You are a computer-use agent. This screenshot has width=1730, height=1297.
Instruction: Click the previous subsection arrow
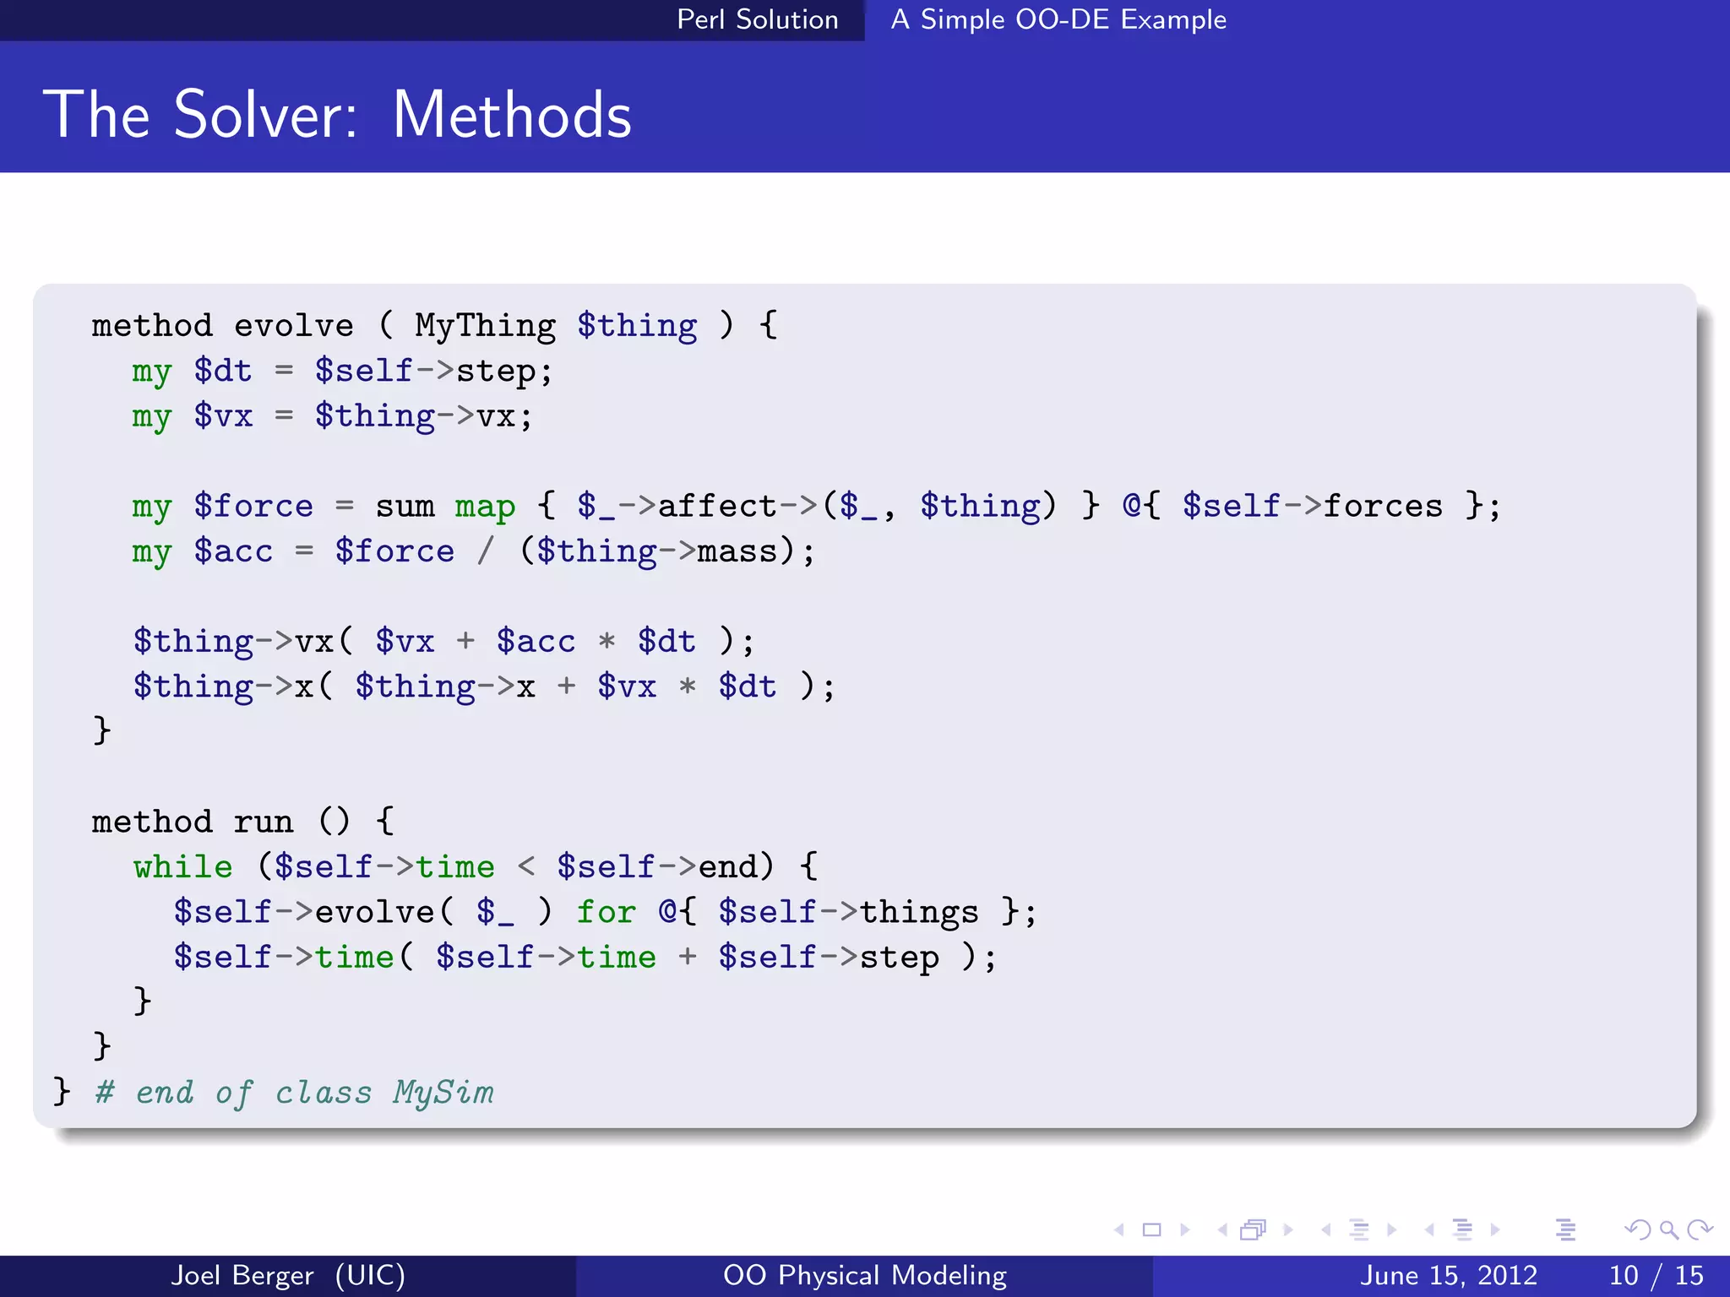coord(1325,1229)
